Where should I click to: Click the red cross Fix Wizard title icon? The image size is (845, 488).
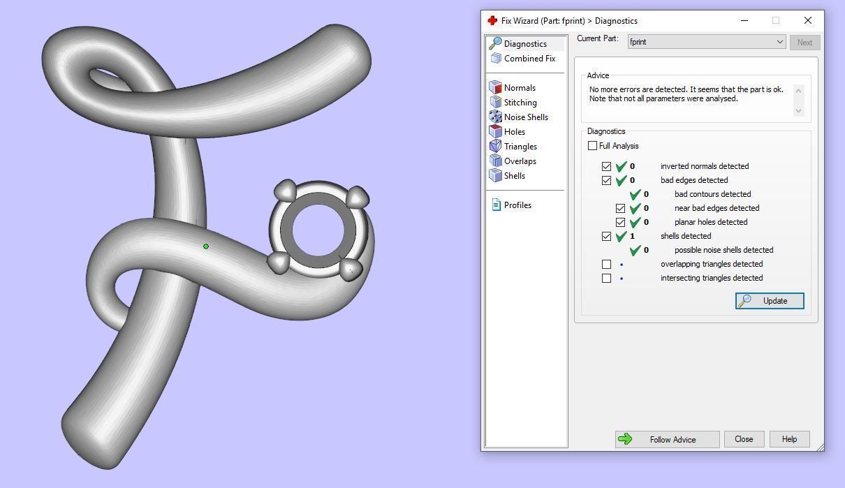coord(492,20)
